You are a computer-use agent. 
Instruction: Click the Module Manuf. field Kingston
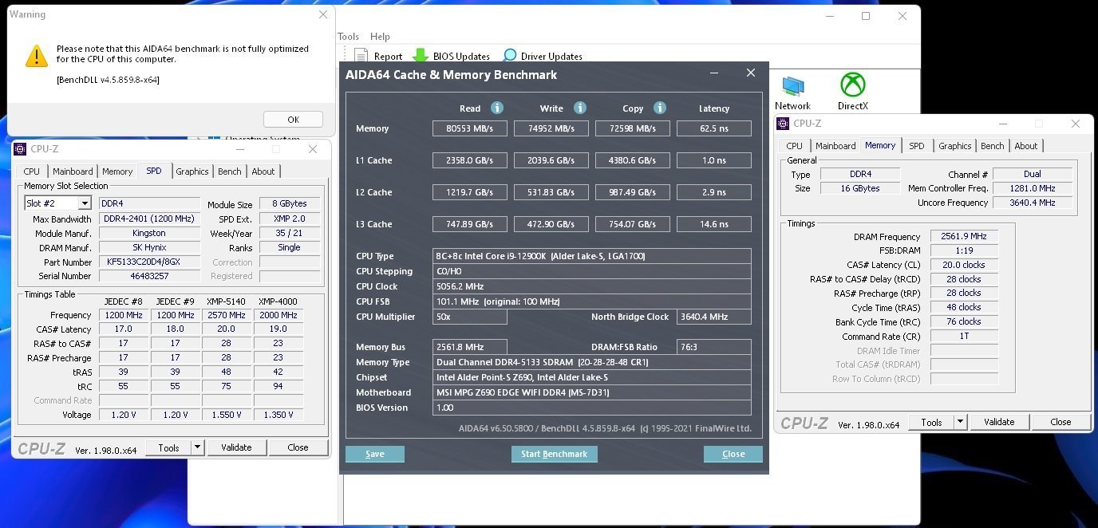tap(150, 233)
